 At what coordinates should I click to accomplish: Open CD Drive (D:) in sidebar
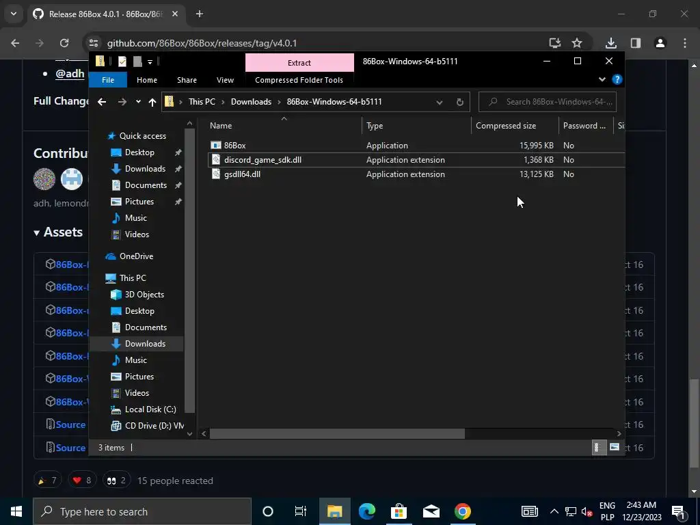tap(154, 426)
